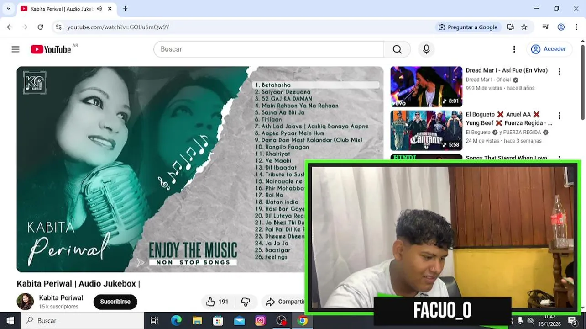586x329 pixels.
Task: Open the Chrome profile avatar
Action: [561, 27]
